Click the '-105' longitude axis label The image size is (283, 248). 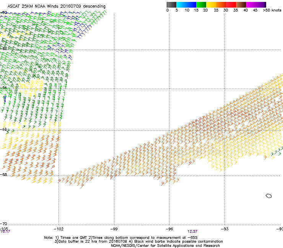4,229
